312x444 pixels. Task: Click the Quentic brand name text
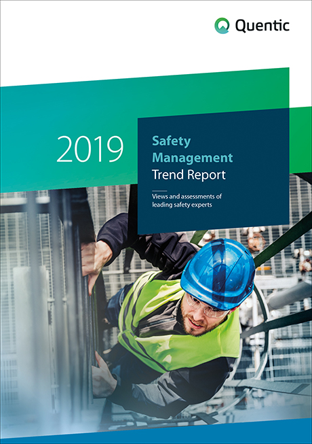click(x=262, y=26)
